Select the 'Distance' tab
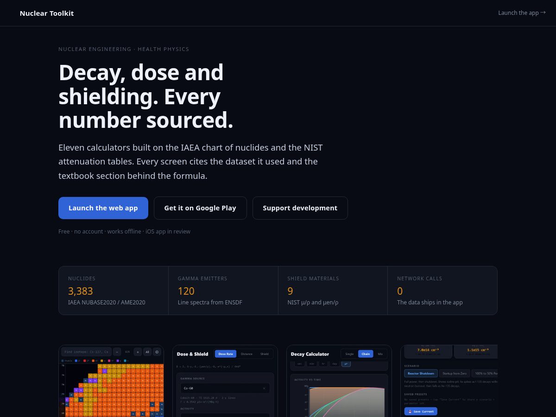Screen dimensions: 556x417 246,354
